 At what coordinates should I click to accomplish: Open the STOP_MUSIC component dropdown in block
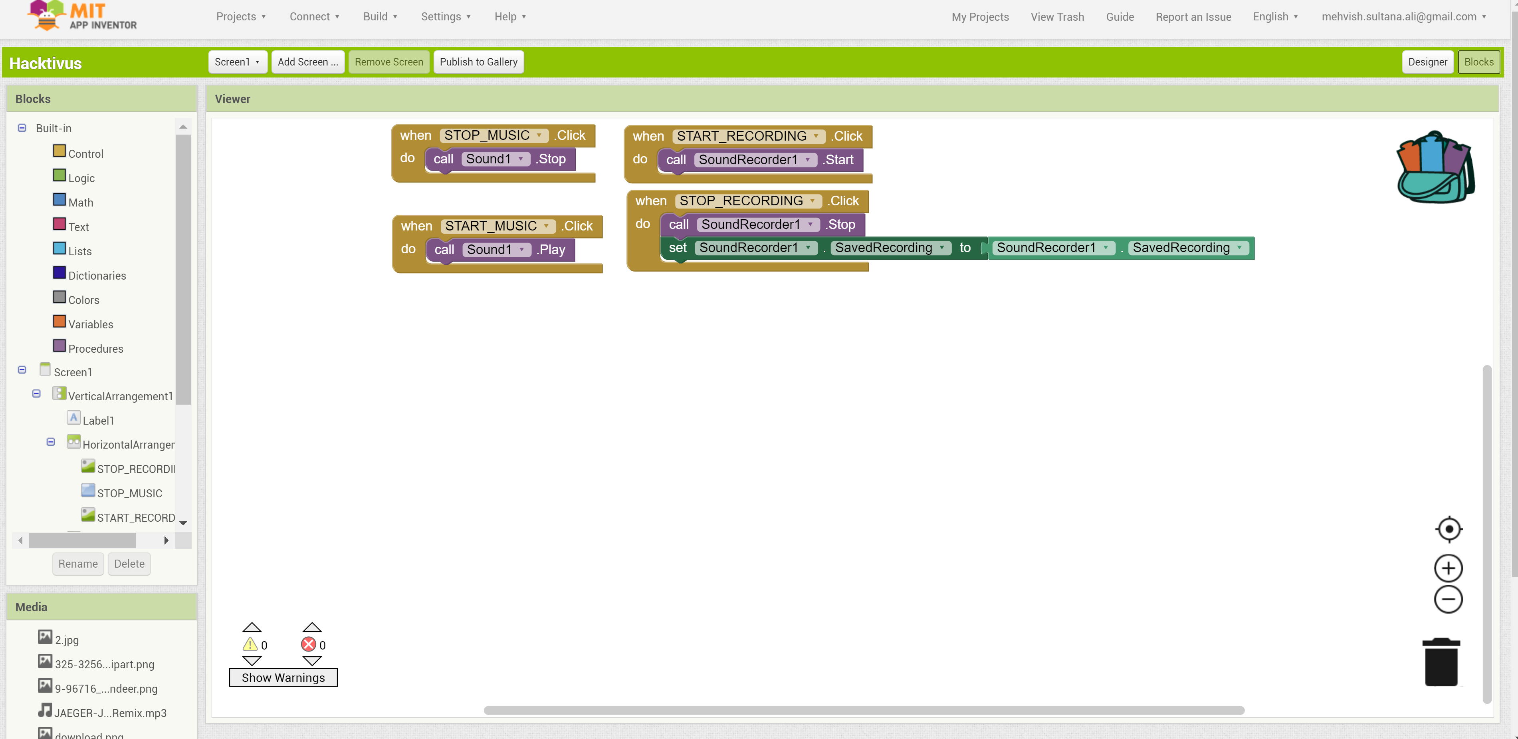point(539,136)
